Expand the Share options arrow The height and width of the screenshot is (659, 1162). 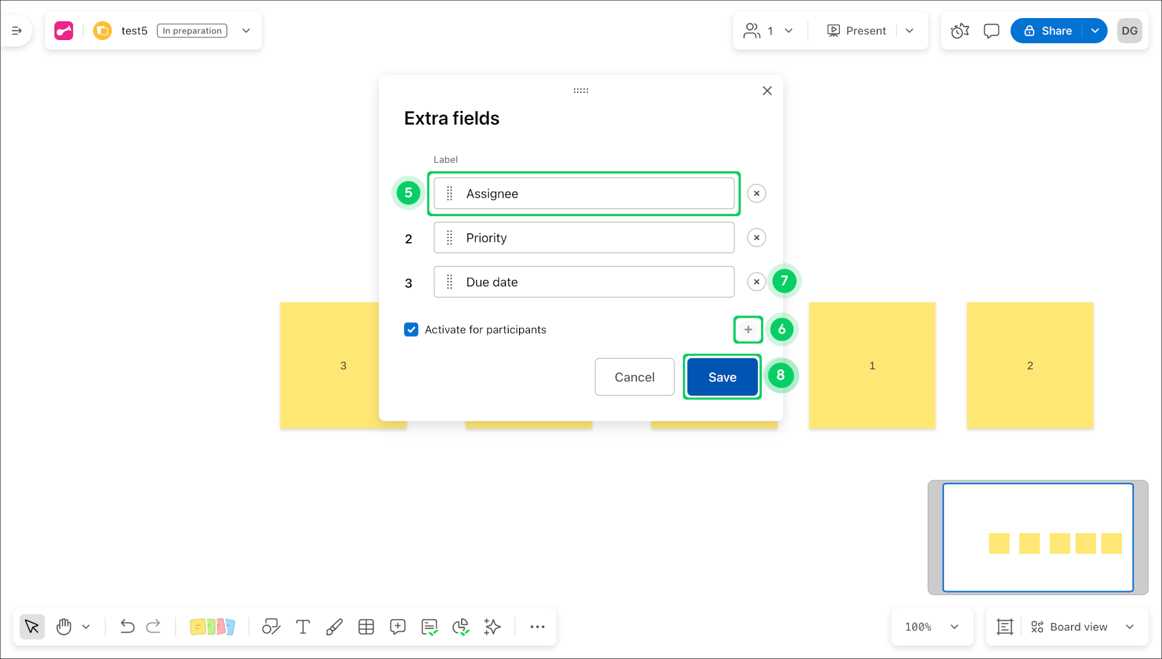pos(1095,31)
